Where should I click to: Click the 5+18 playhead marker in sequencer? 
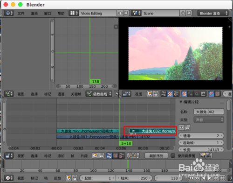[126, 143]
